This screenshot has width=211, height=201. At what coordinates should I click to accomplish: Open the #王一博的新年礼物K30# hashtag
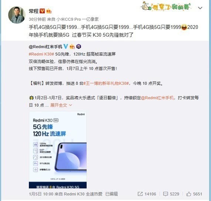(x=106, y=83)
